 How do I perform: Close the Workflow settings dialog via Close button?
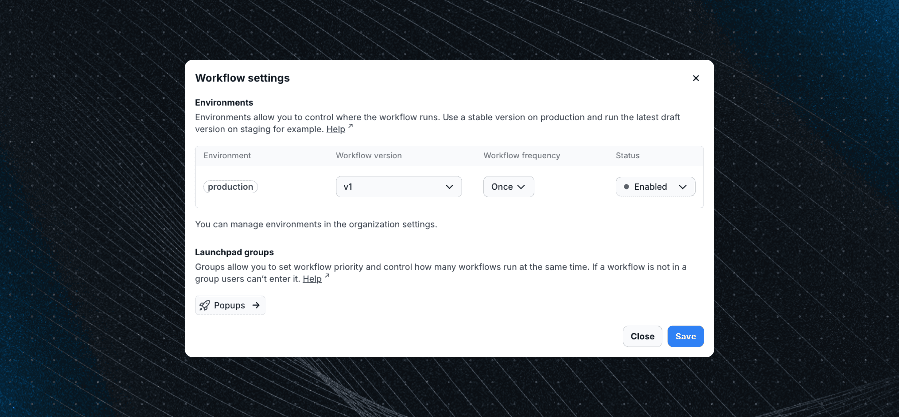coord(642,336)
